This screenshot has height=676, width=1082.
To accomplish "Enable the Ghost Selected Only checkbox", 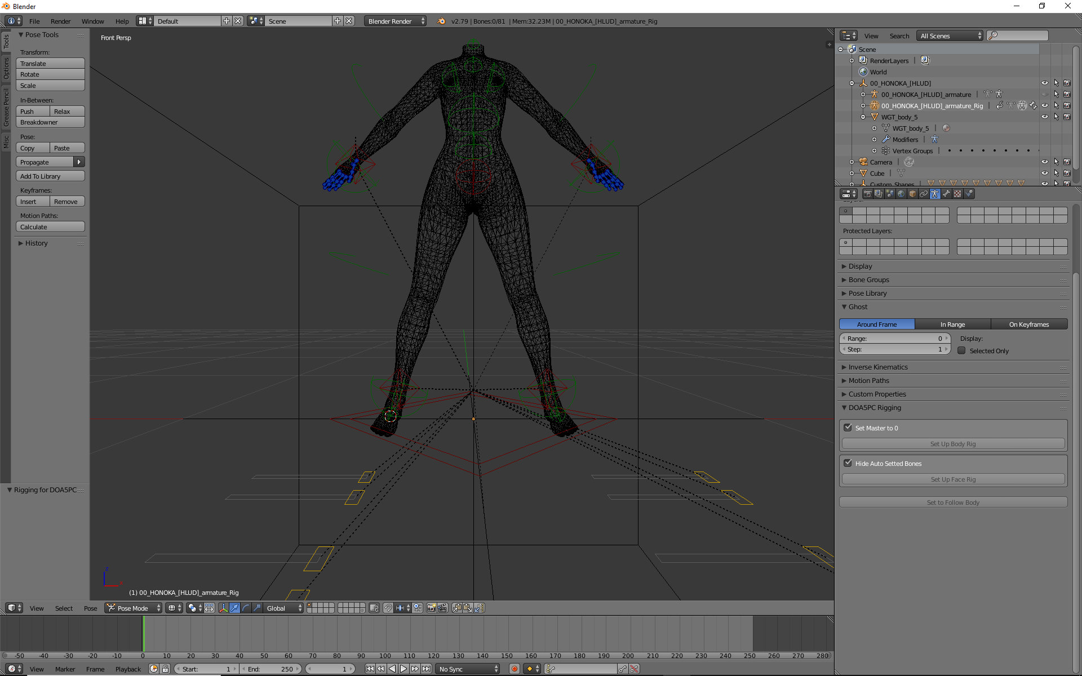I will [x=961, y=350].
